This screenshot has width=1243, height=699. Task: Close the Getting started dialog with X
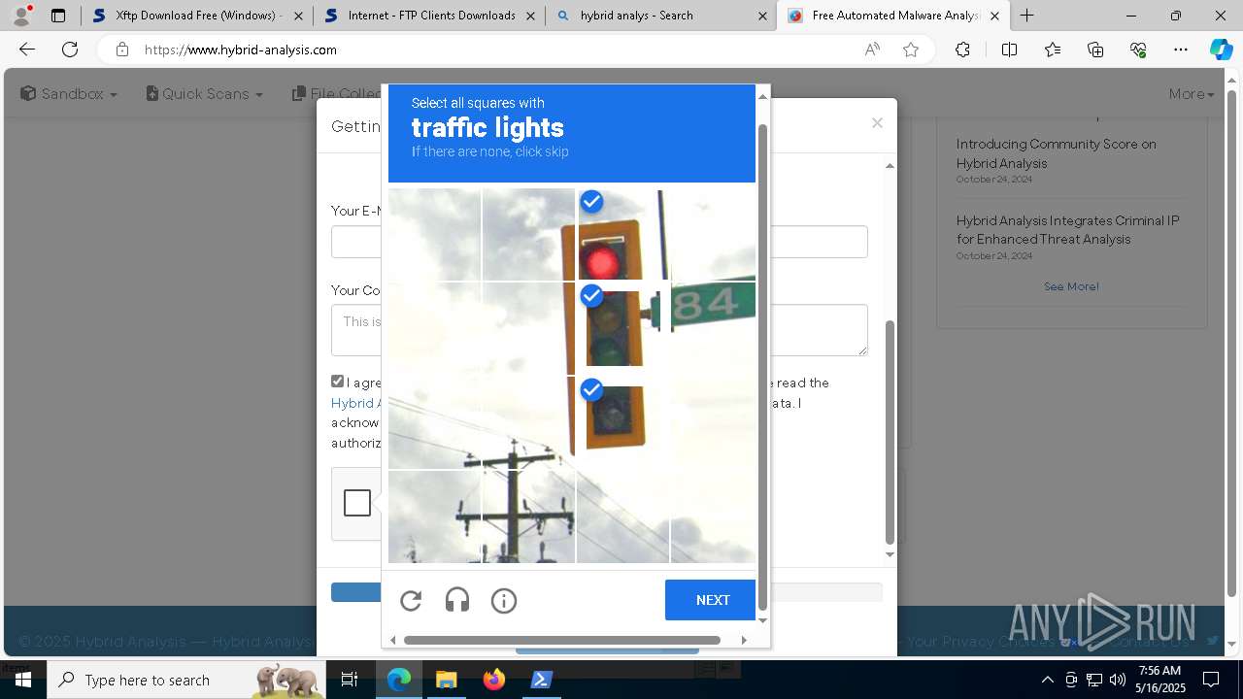point(877,123)
